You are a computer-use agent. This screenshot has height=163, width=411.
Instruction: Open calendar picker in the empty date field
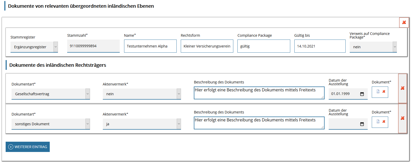click(362, 124)
